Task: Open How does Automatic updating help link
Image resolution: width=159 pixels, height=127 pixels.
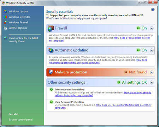Action: click(x=75, y=63)
